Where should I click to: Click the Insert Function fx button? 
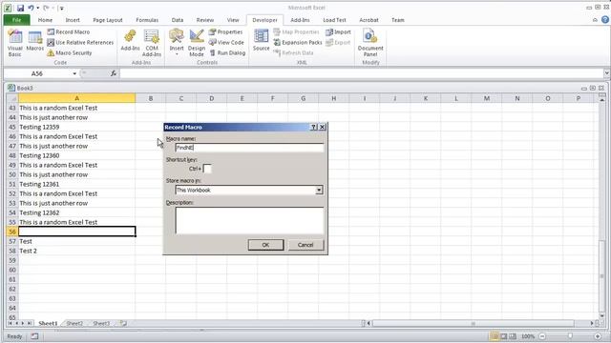tap(114, 73)
